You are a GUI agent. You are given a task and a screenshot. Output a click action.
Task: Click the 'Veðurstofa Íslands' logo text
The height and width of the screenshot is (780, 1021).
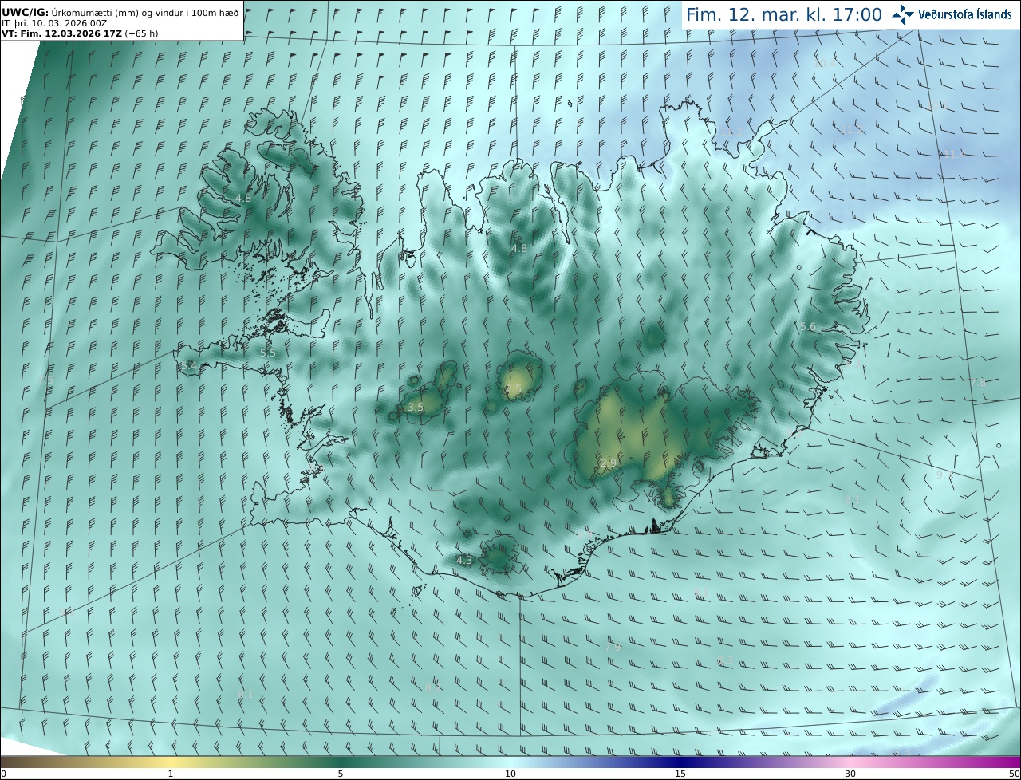click(x=965, y=14)
